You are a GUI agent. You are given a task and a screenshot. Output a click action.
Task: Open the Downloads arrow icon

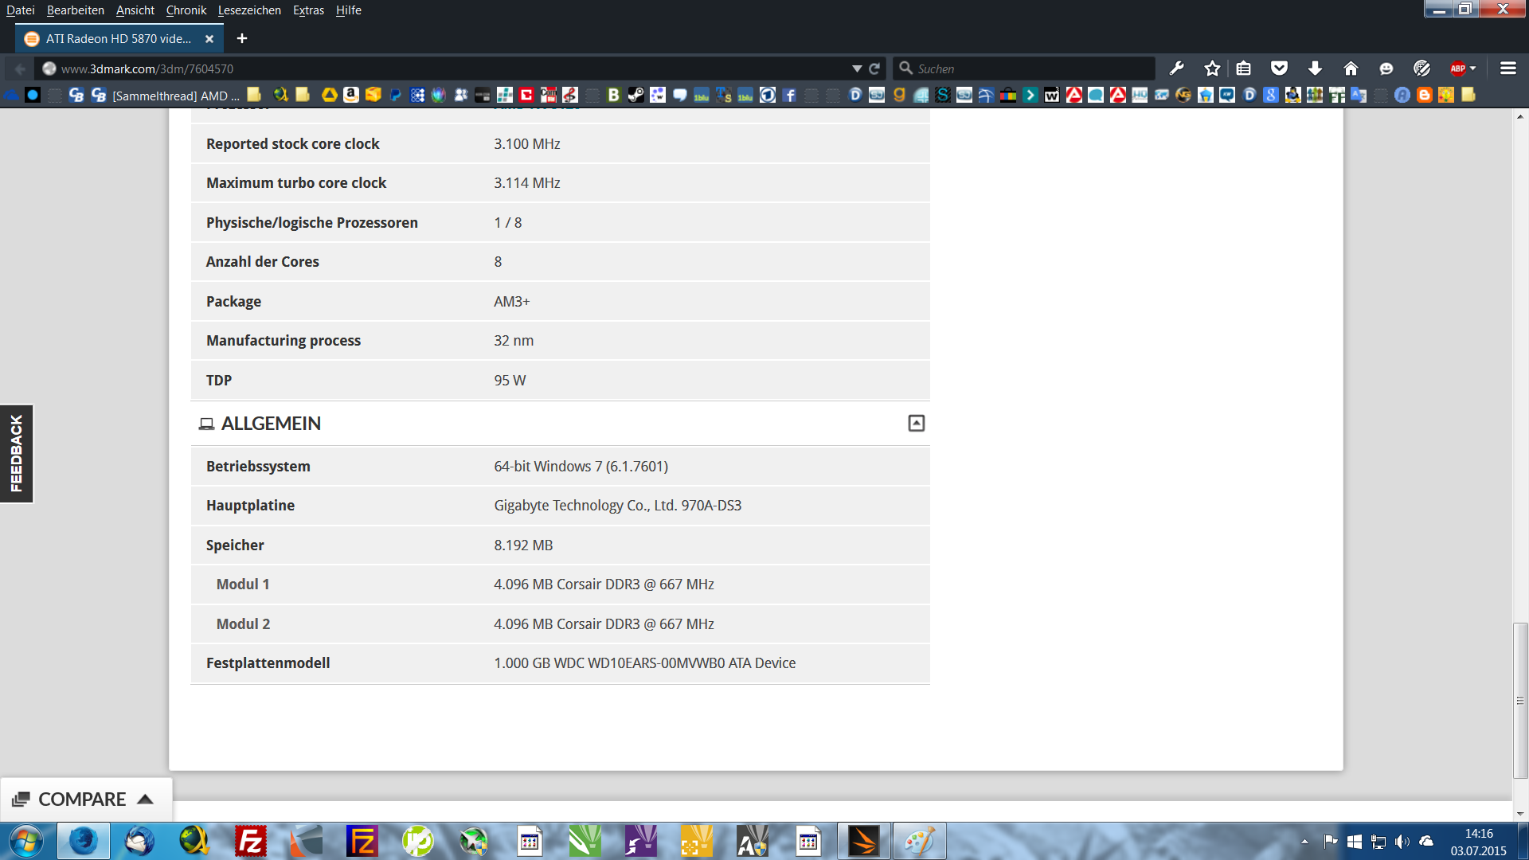(1315, 68)
